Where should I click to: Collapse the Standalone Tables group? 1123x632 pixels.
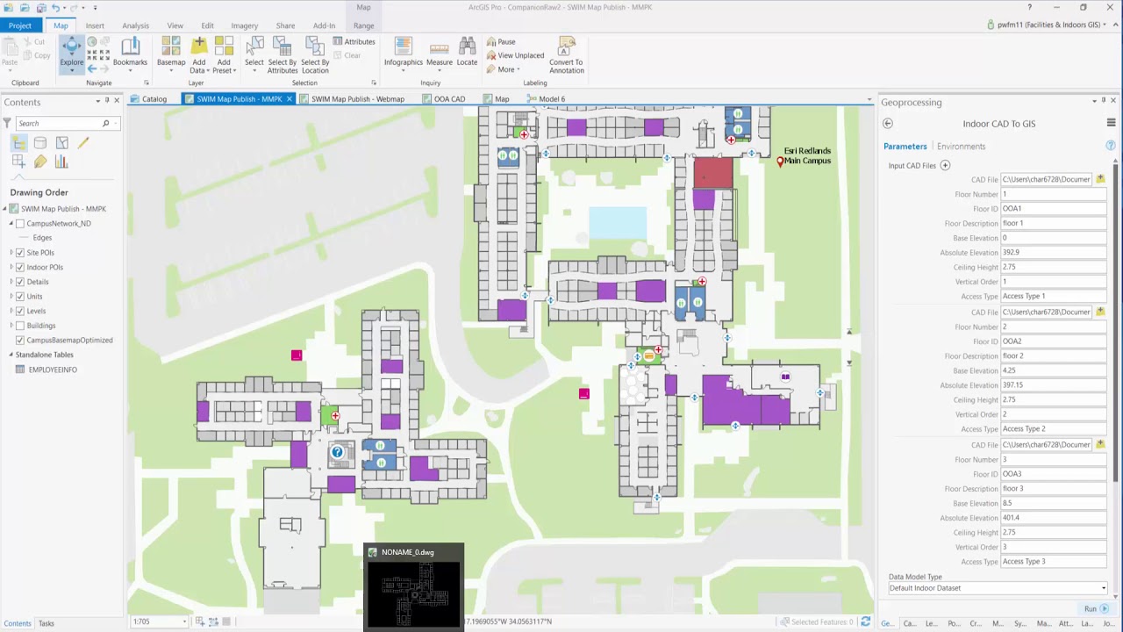click(x=11, y=355)
